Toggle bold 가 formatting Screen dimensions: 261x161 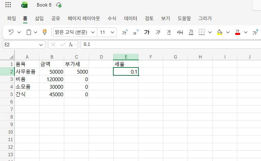147,32
